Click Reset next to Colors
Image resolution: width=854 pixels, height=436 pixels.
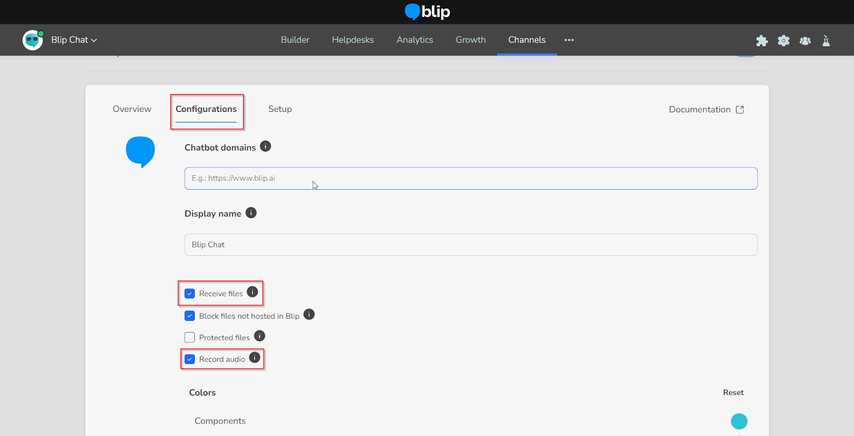(733, 392)
